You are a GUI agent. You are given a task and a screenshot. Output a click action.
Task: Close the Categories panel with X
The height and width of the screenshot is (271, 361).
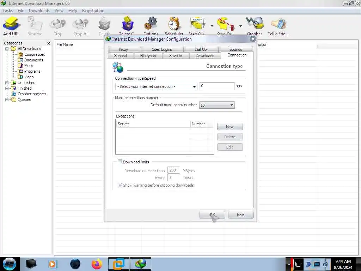coord(49,43)
